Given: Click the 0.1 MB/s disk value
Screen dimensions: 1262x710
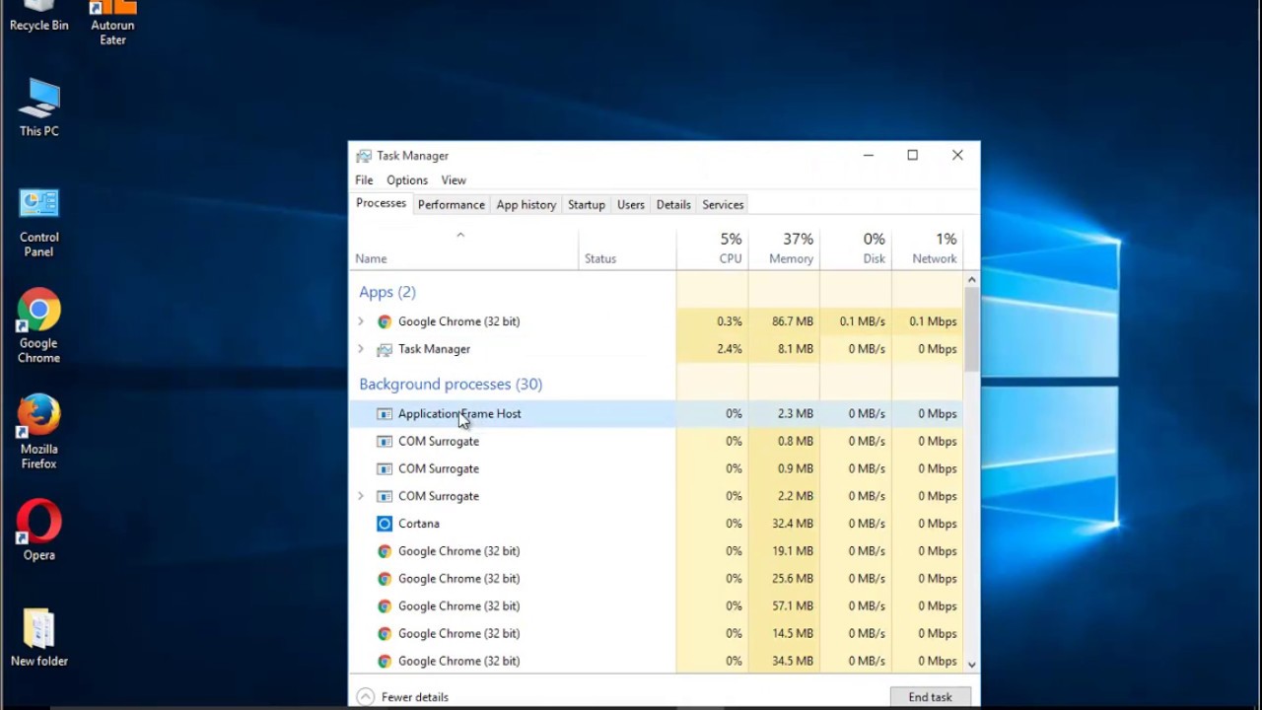Looking at the screenshot, I should tap(863, 321).
